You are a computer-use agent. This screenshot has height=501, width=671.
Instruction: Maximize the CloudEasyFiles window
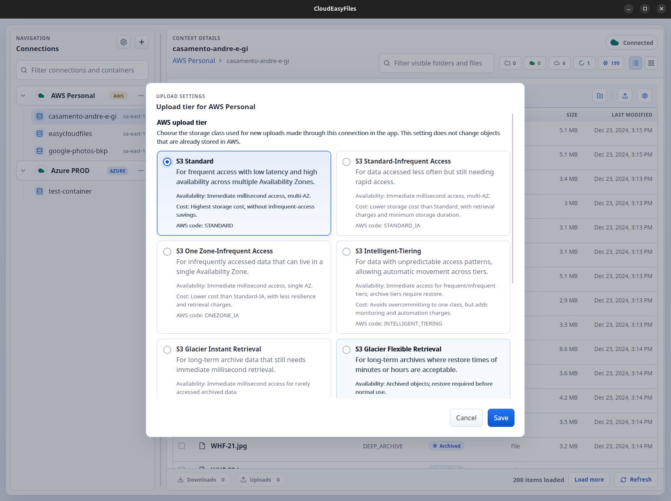coord(645,9)
